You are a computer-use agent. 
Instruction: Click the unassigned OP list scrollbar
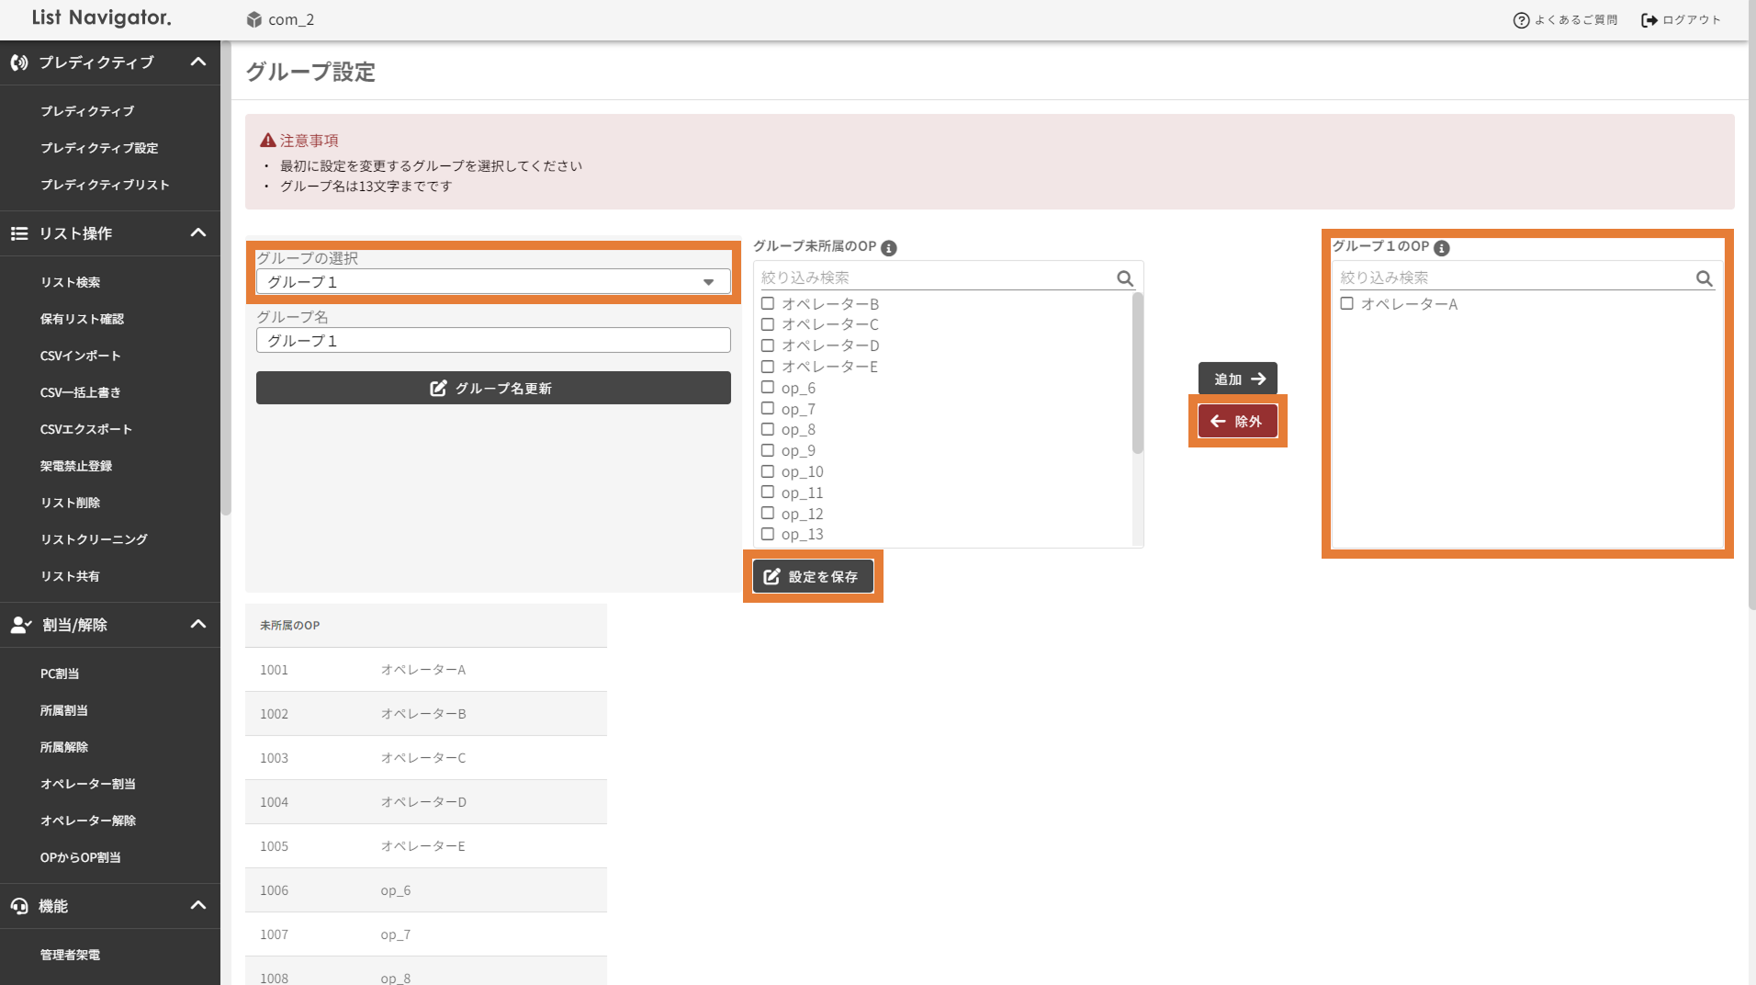[1137, 374]
